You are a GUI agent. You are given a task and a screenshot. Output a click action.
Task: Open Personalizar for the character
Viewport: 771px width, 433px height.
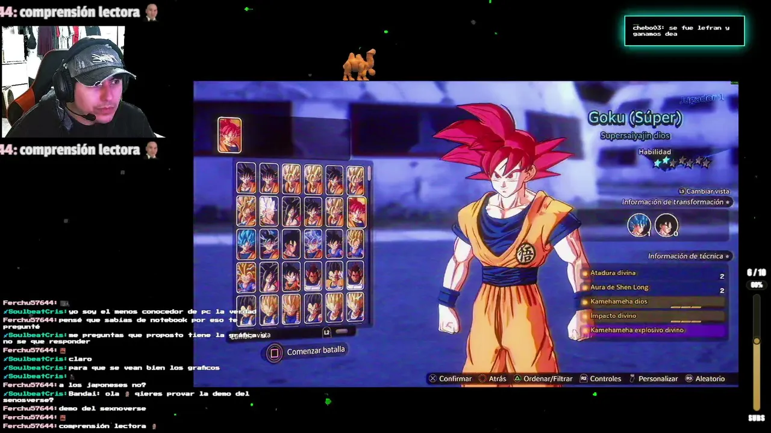654,379
